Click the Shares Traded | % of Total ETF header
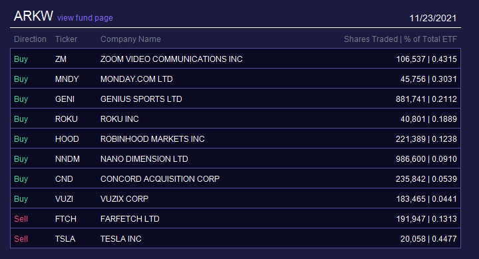The height and width of the screenshot is (259, 479). click(400, 39)
